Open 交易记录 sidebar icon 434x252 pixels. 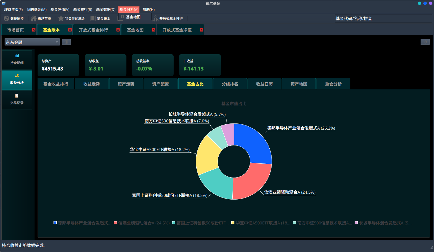(17, 96)
